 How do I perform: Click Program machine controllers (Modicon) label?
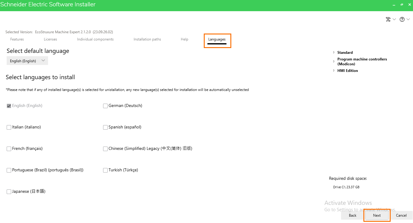(362, 62)
